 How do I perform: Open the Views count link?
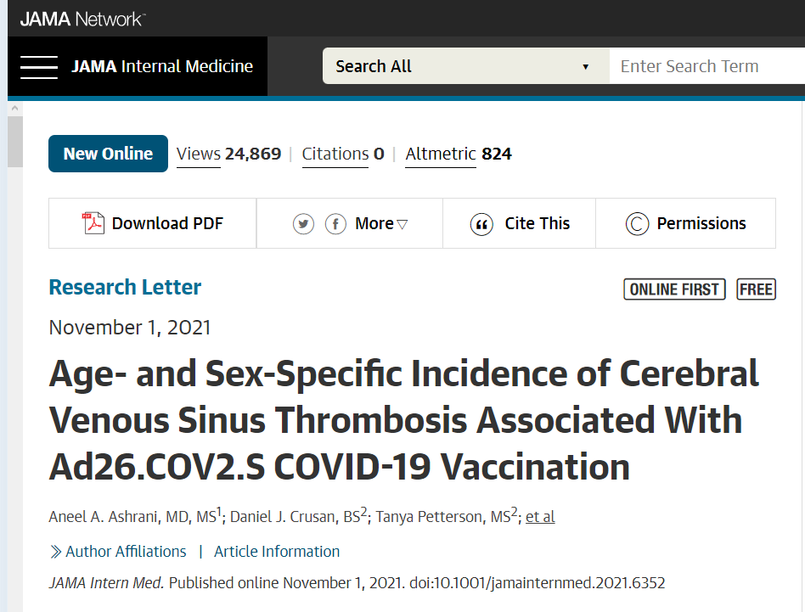pyautogui.click(x=229, y=154)
